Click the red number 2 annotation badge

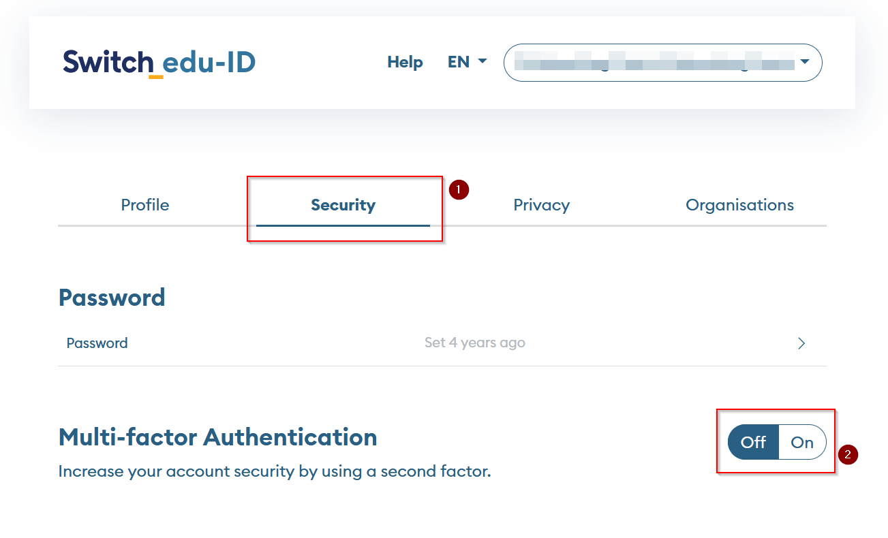pyautogui.click(x=848, y=455)
